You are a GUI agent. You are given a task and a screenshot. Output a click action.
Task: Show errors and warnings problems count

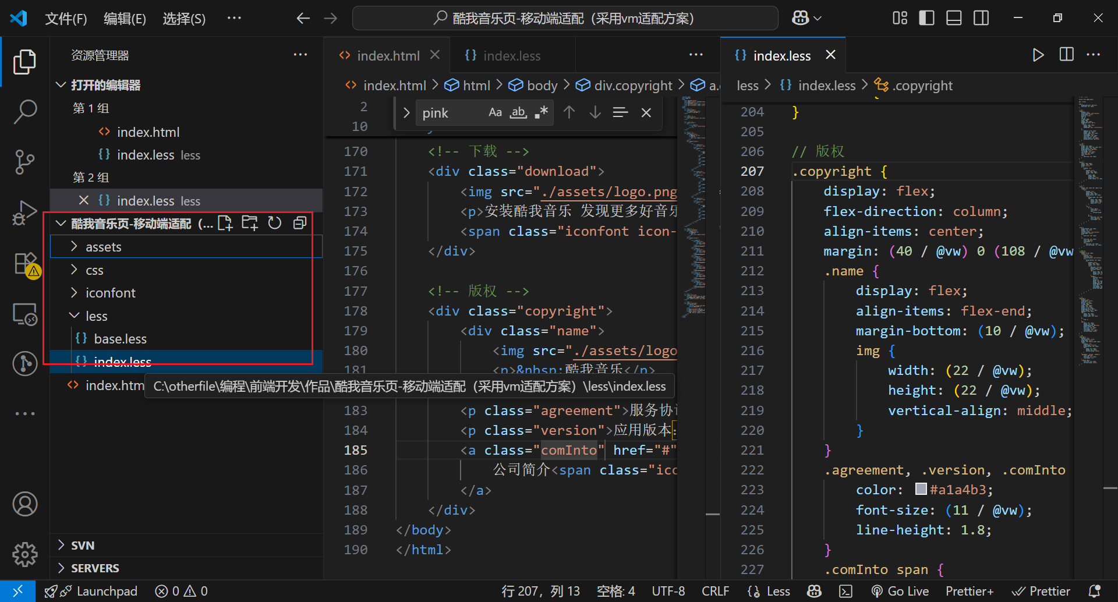tap(181, 592)
